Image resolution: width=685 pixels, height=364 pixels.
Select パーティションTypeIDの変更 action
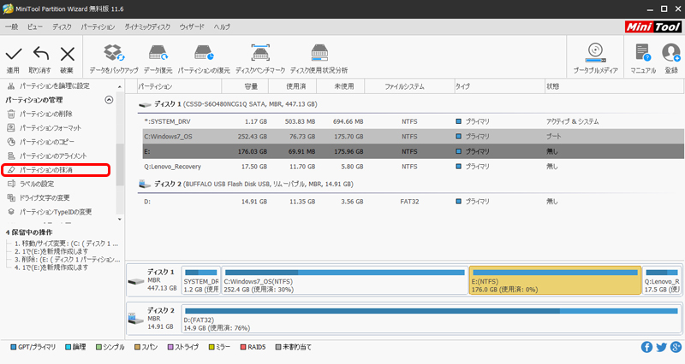[55, 212]
